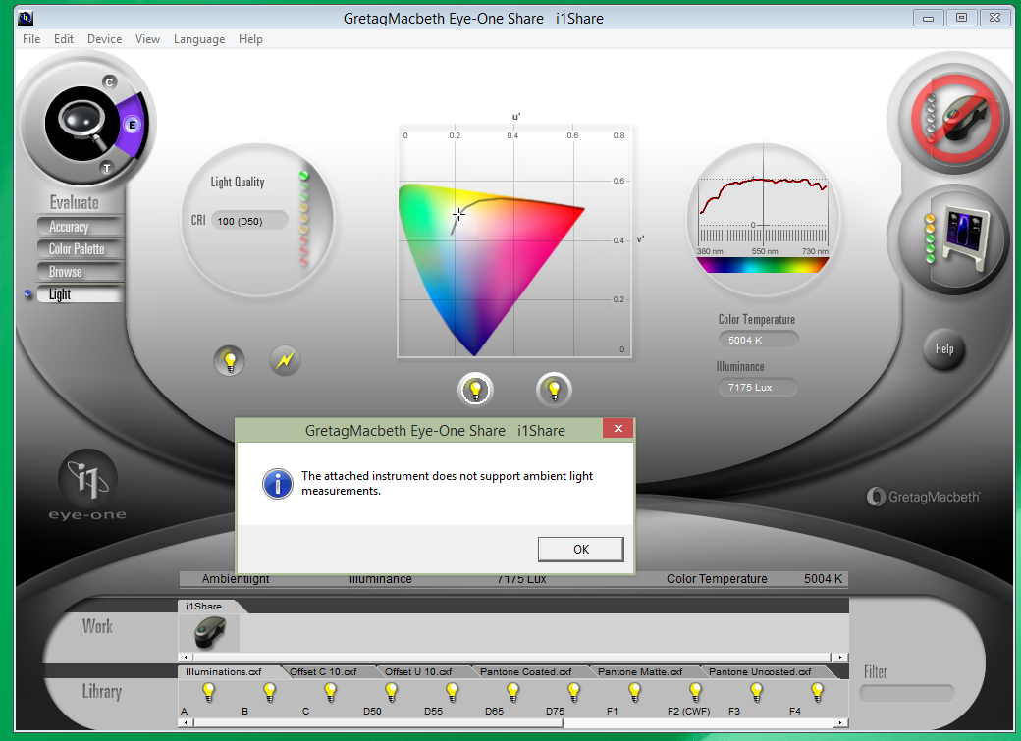This screenshot has width=1021, height=741.
Task: Choose Accuracy under Evaluate
Action: (x=79, y=227)
